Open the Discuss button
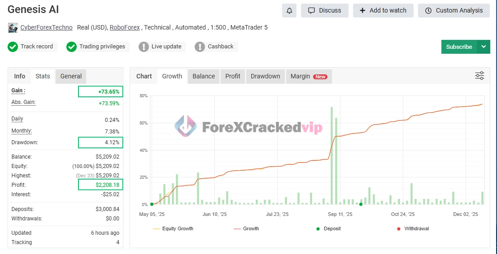The image size is (497, 254). click(x=325, y=10)
